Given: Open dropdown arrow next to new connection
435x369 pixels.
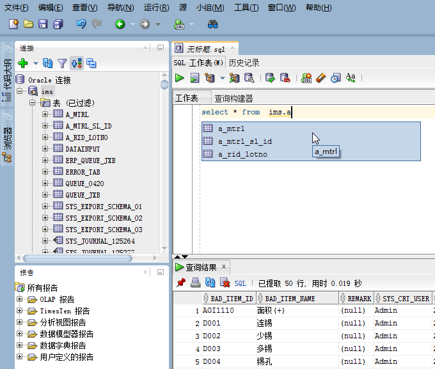Looking at the screenshot, I should [x=35, y=63].
